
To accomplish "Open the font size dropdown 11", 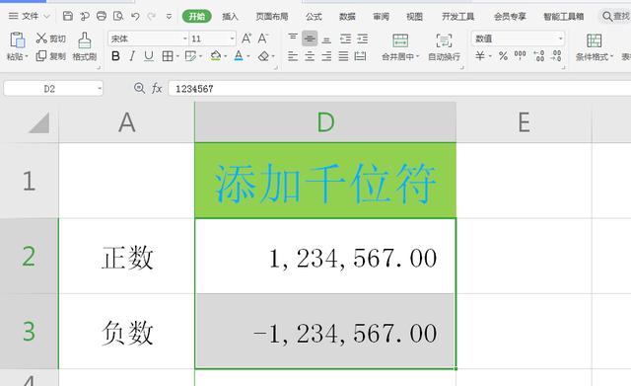I will point(233,39).
